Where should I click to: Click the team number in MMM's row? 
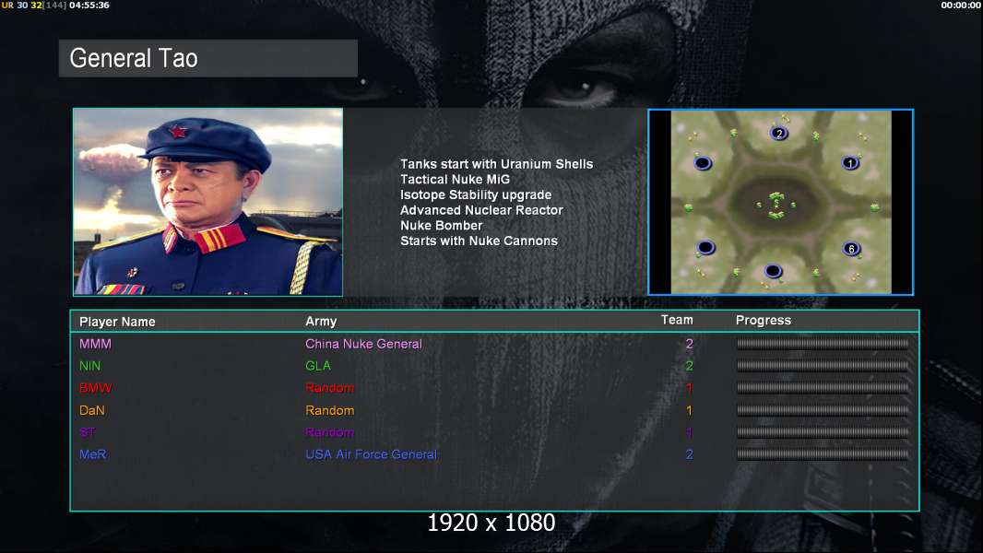[690, 344]
